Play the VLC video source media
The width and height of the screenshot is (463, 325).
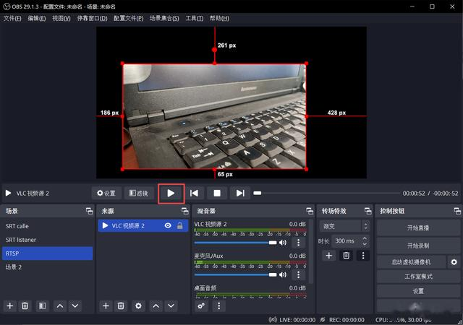pyautogui.click(x=171, y=193)
